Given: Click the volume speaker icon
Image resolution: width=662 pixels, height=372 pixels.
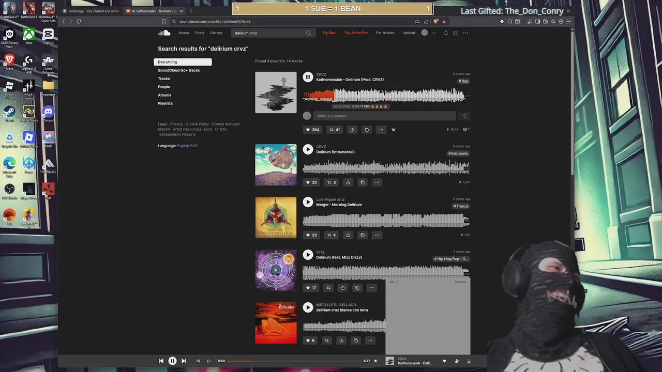Looking at the screenshot, I should [x=376, y=361].
